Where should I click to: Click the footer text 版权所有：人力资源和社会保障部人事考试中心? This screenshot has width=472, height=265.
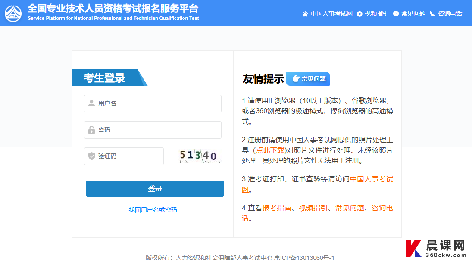pos(209,258)
